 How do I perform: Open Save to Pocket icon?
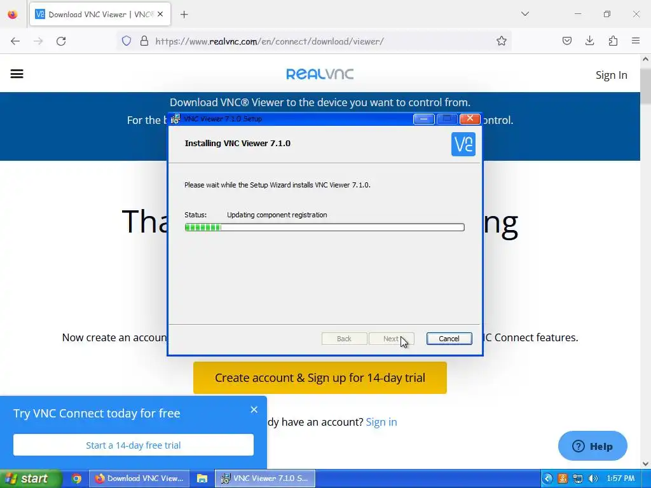point(566,41)
